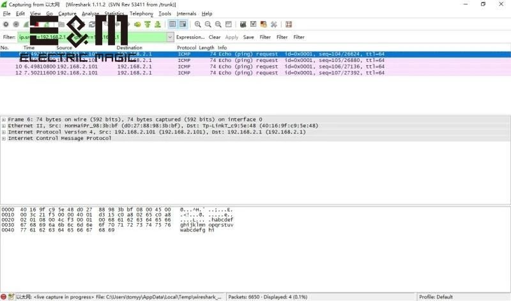This screenshot has width=511, height=301.
Task: Toggle packet list colorize button
Action: click(172, 24)
